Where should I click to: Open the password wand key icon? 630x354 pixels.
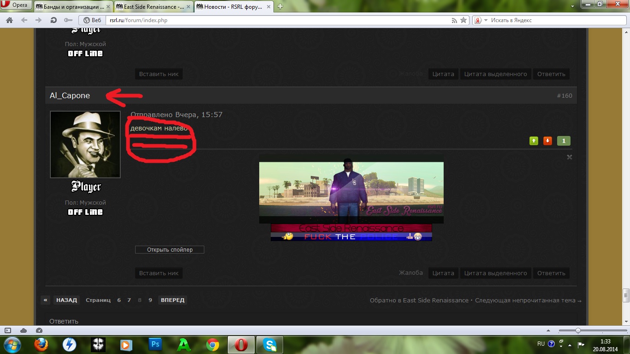point(68,20)
